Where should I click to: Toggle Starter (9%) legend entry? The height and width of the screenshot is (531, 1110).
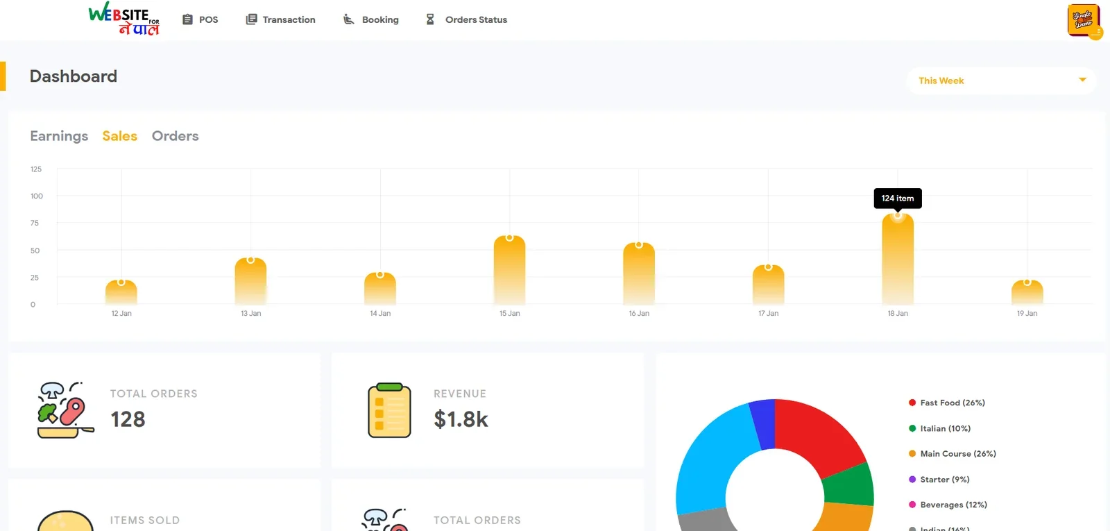coord(939,480)
